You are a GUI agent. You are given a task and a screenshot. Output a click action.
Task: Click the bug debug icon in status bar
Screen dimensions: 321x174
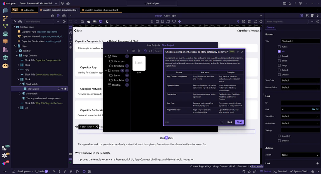[x=84, y=171]
